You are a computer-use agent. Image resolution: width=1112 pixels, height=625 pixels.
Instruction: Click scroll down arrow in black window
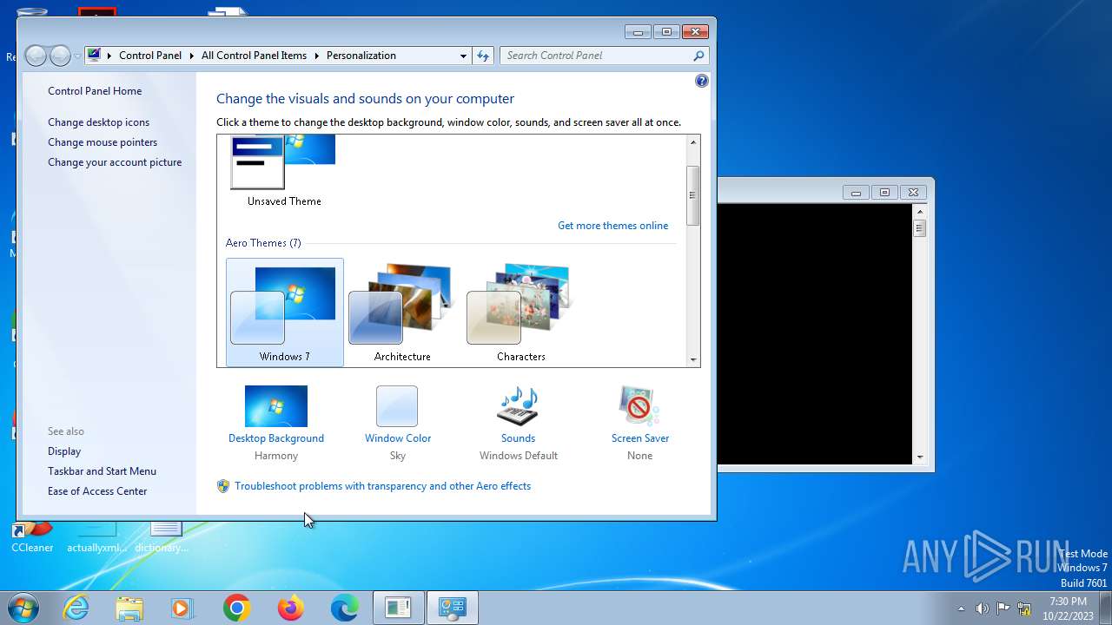click(x=920, y=457)
